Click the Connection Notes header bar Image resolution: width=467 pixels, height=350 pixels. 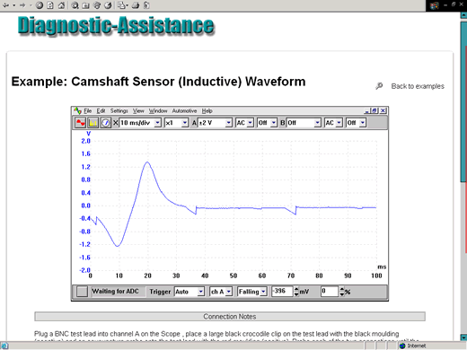pos(230,317)
